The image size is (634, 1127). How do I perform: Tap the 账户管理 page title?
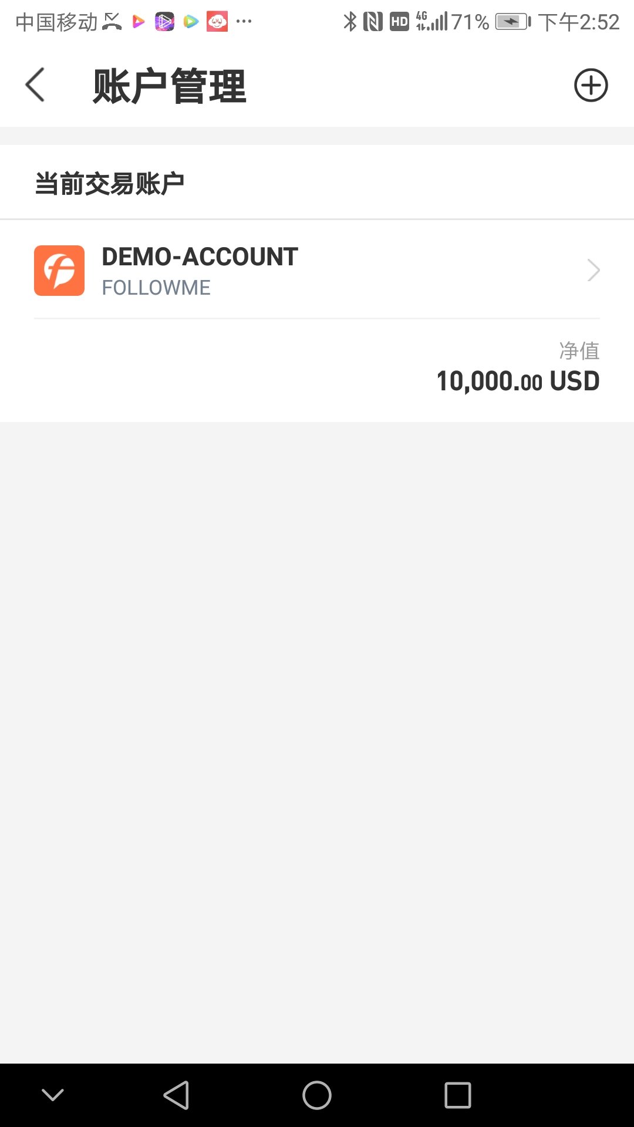[x=169, y=86]
